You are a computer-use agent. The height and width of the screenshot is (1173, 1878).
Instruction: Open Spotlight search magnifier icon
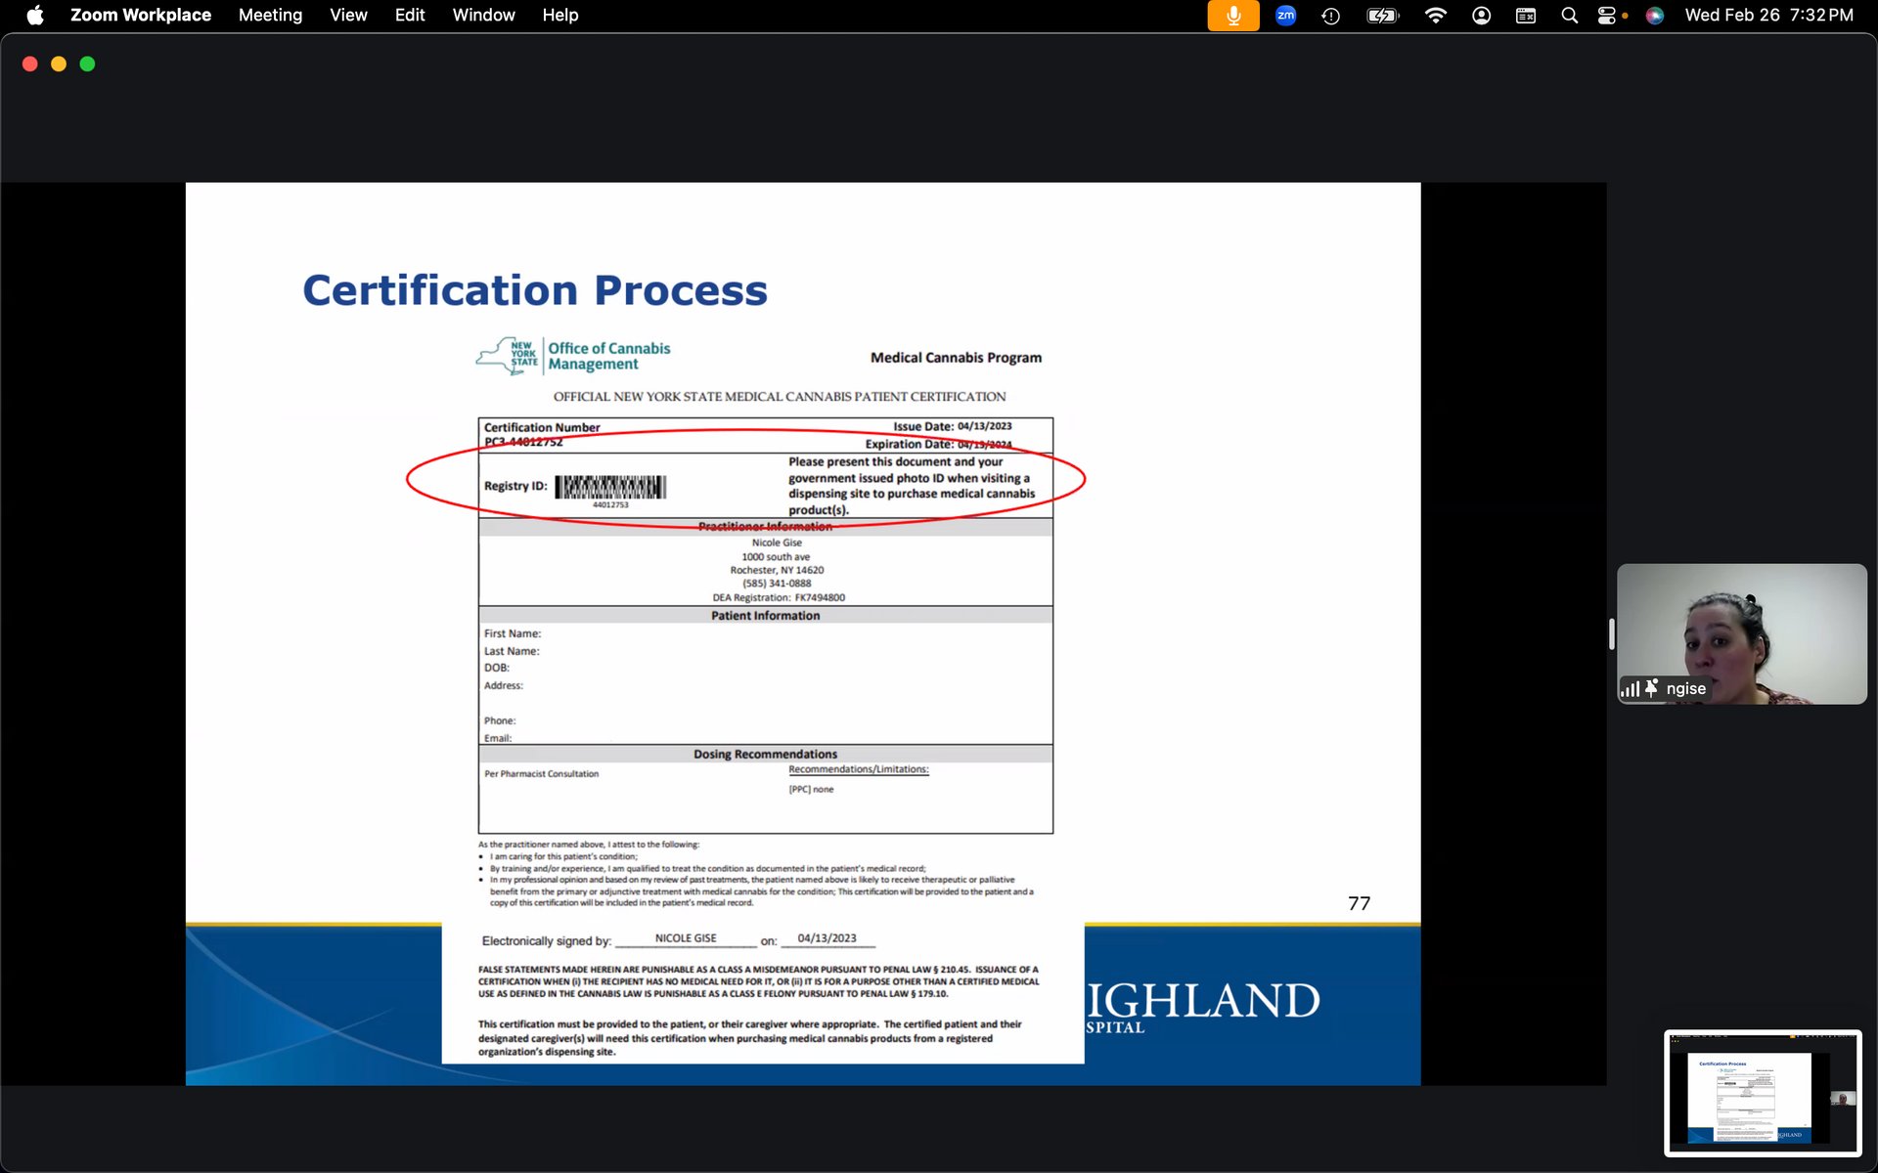1569,16
